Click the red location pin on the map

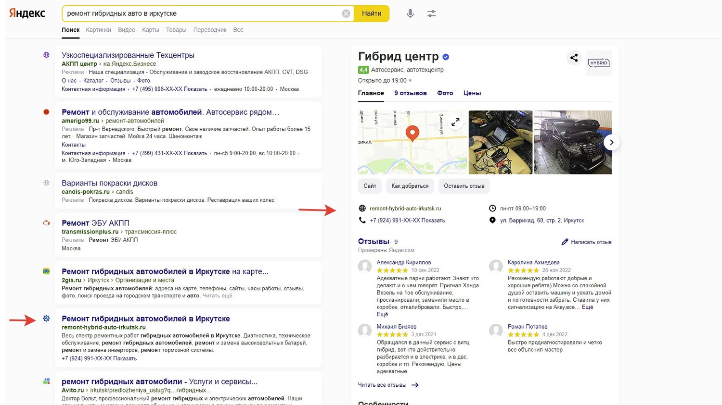(412, 133)
